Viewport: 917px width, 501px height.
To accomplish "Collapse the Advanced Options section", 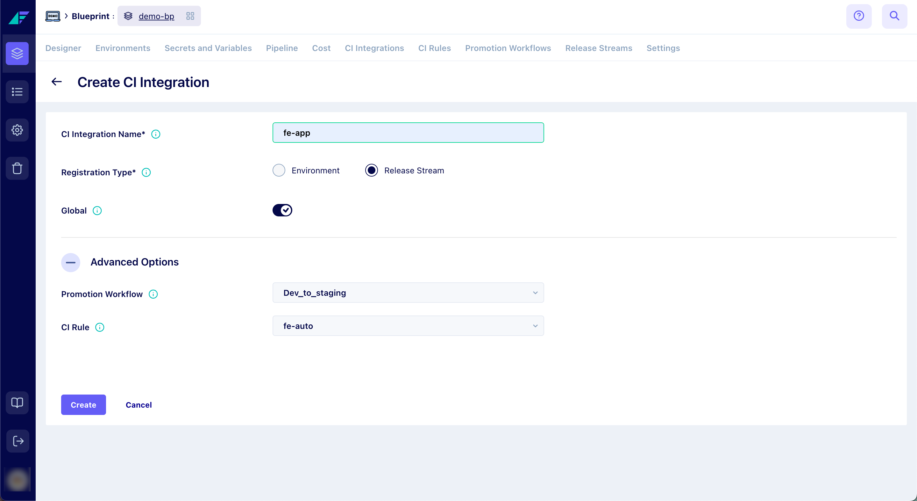I will [70, 263].
